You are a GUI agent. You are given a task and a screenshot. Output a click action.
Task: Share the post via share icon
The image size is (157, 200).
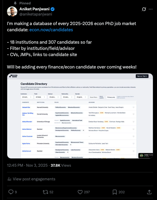(x=149, y=192)
